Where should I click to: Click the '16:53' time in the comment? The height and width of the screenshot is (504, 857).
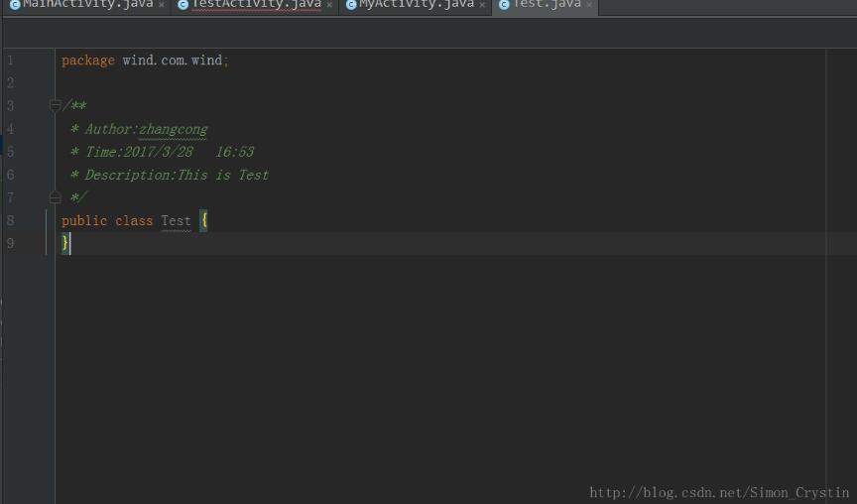(x=234, y=152)
